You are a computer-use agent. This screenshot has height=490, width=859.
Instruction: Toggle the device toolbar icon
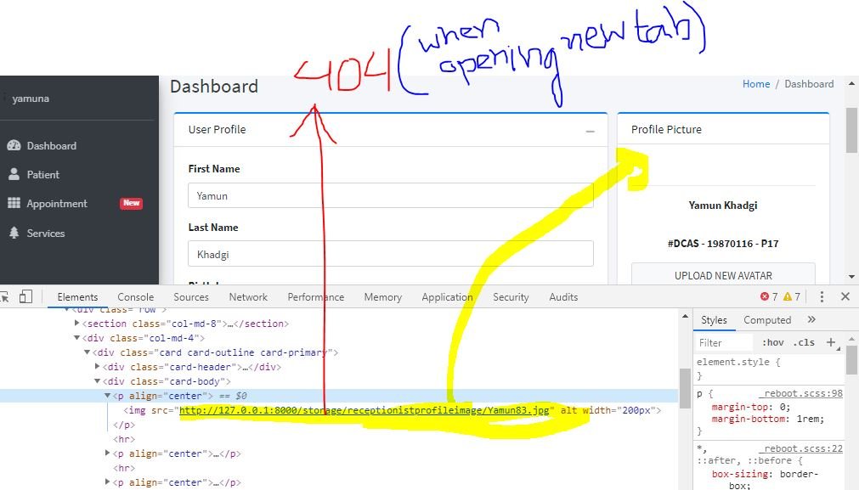[x=25, y=296]
